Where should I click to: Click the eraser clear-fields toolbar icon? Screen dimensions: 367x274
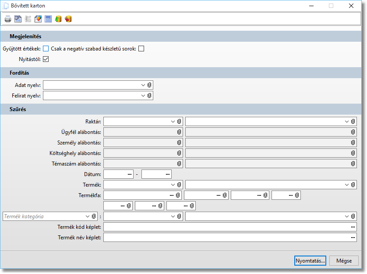38,19
